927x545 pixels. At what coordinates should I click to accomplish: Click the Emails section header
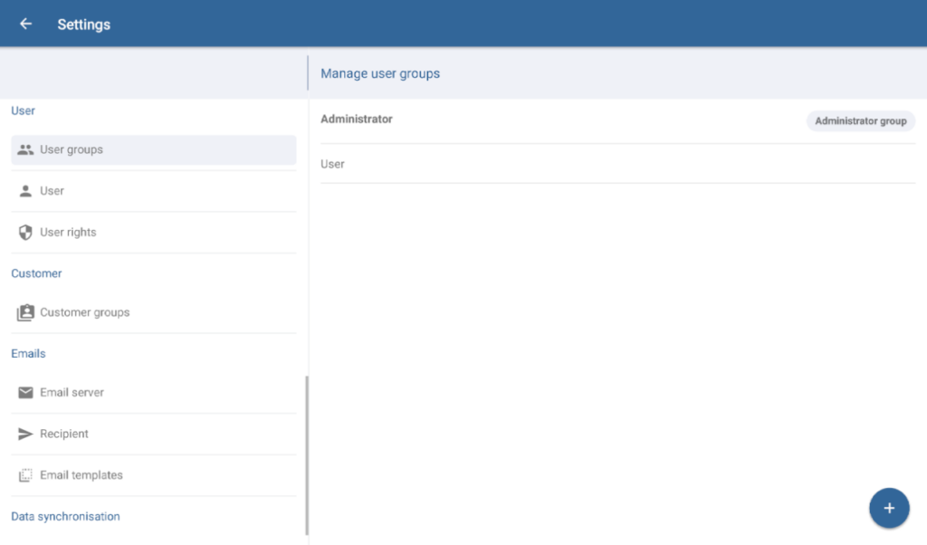[28, 353]
